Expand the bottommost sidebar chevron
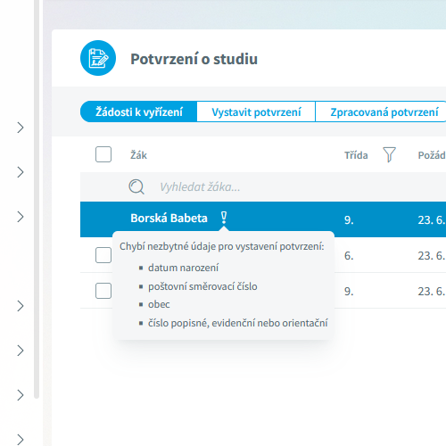The height and width of the screenshot is (446, 446). coord(21,440)
